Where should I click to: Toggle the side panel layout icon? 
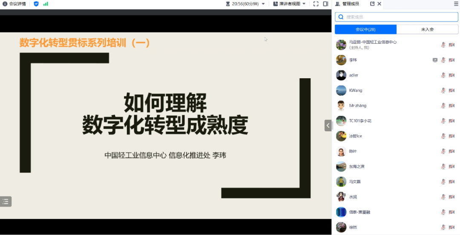325,4
